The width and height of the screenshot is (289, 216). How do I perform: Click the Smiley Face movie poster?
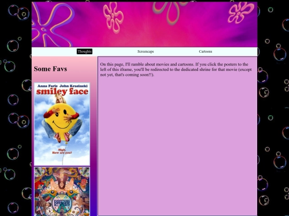(62, 124)
